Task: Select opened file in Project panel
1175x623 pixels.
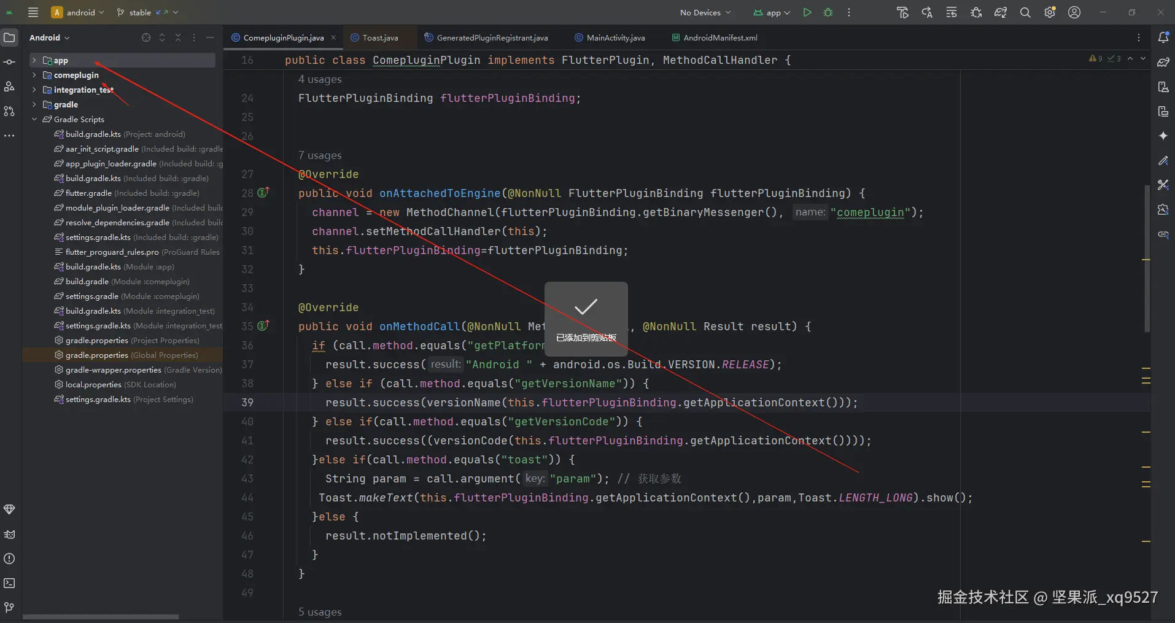Action: (x=146, y=37)
